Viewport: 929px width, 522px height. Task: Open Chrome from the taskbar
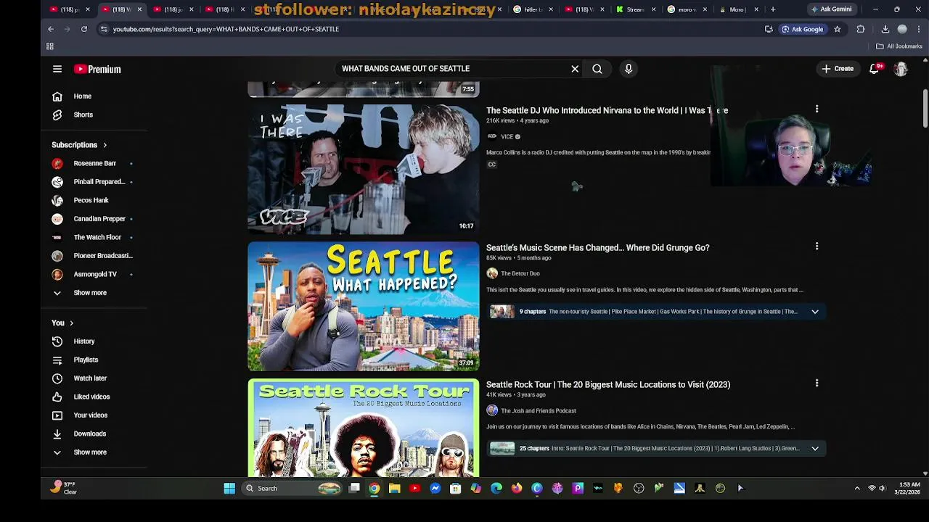(x=375, y=488)
